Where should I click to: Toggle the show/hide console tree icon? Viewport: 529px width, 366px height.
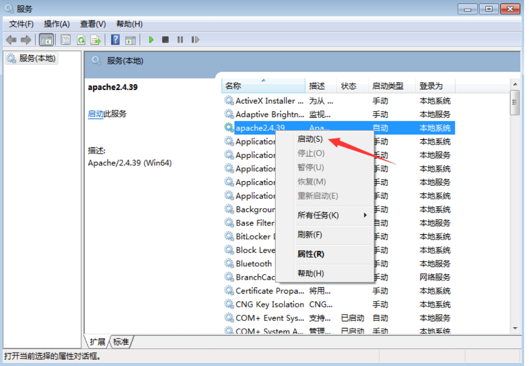46,40
